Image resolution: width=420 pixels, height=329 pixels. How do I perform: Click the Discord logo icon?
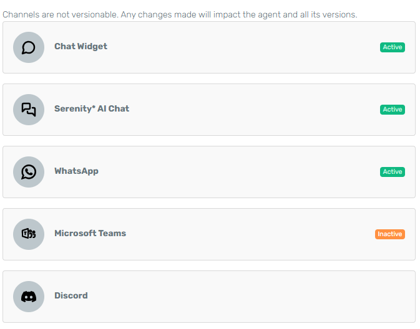[29, 297]
